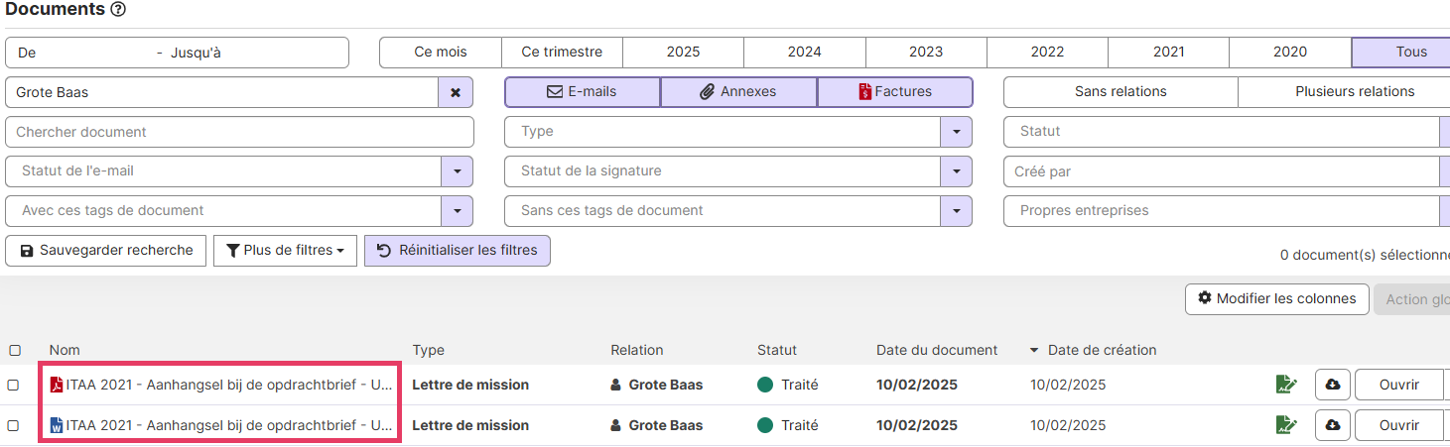Viewport: 1450px width, 447px height.
Task: Select the first document row checkbox
Action: [x=14, y=386]
